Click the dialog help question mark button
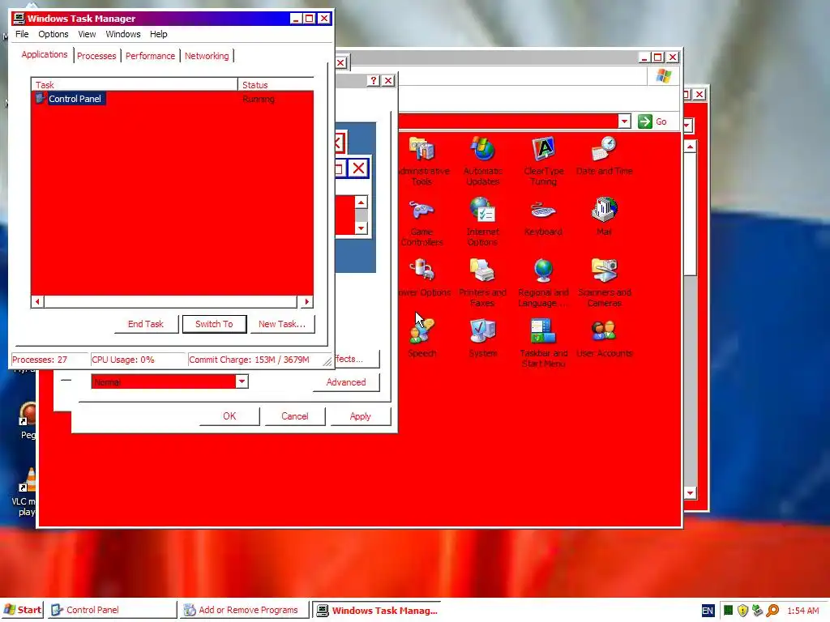This screenshot has height=622, width=830. (x=373, y=80)
